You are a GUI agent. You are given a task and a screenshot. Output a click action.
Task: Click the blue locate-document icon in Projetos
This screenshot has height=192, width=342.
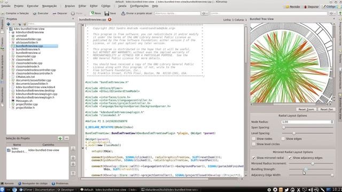pos(9,23)
